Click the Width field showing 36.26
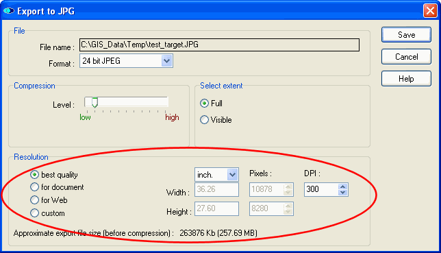Viewport: 441px width, 253px height. [216, 189]
